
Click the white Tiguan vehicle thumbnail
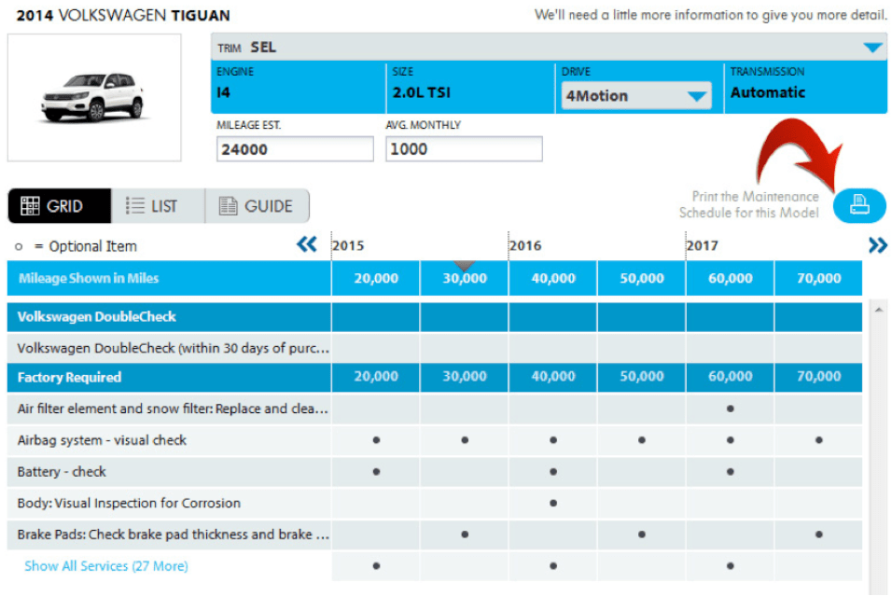pos(94,97)
